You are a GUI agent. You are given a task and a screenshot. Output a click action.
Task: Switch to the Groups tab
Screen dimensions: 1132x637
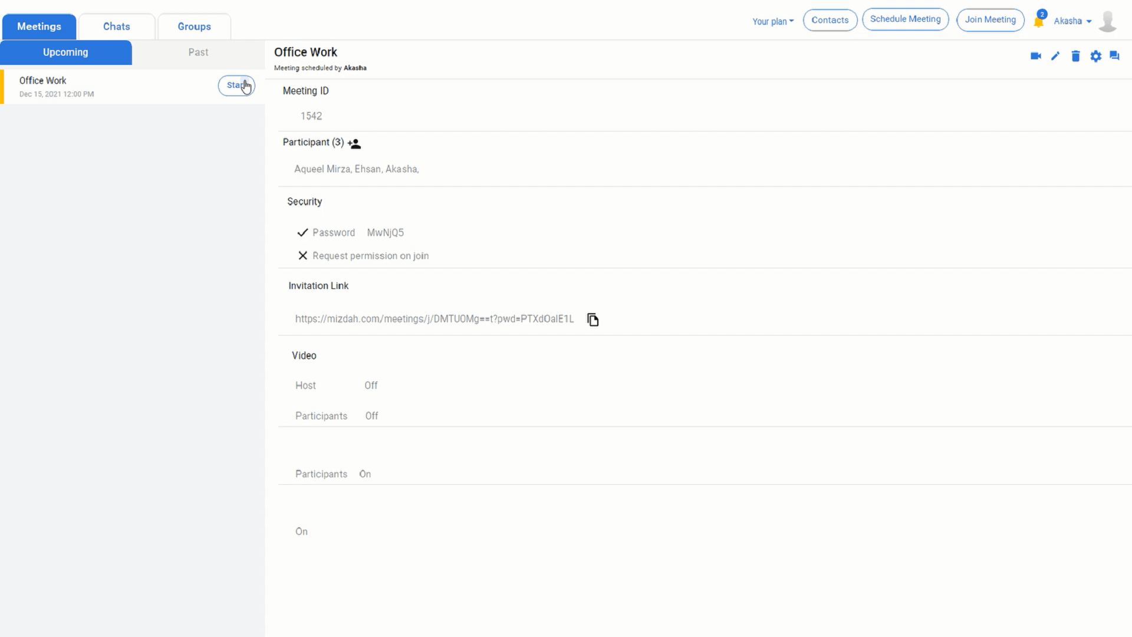point(195,27)
